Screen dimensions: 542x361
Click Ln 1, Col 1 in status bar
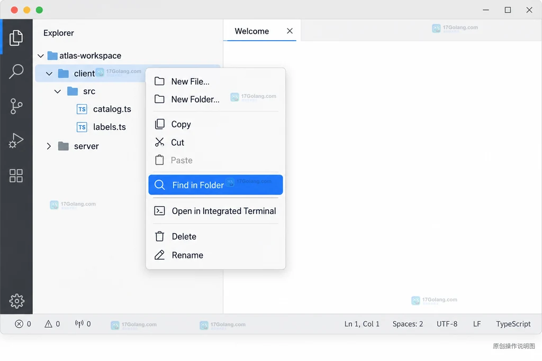point(362,323)
